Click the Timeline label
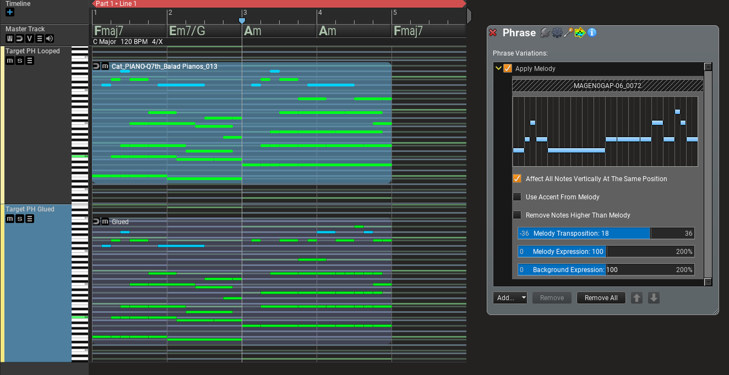The width and height of the screenshot is (729, 375). click(x=18, y=3)
